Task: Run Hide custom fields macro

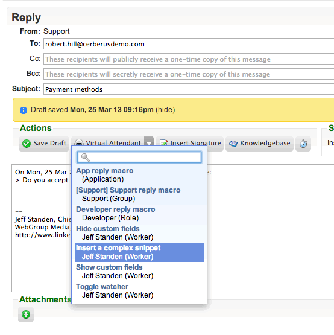Action: 139,233
